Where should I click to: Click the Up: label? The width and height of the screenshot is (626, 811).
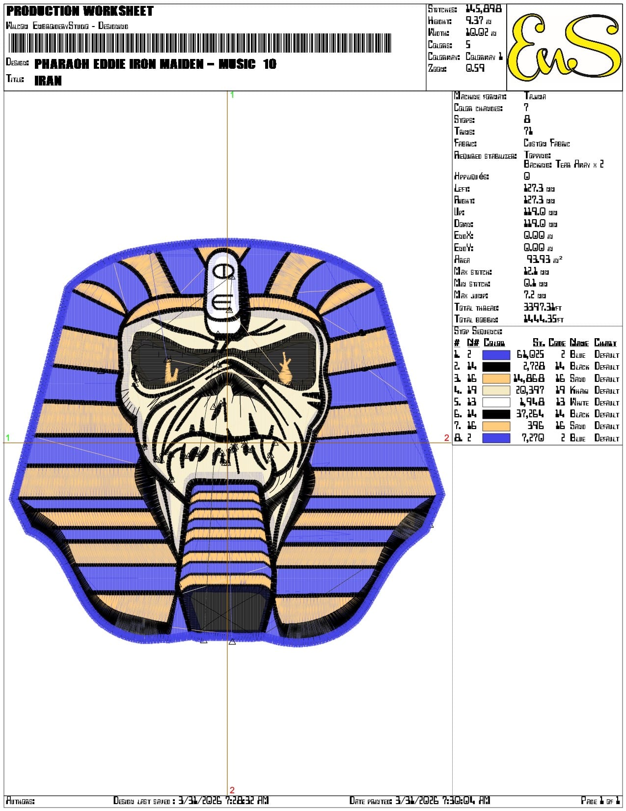[459, 212]
